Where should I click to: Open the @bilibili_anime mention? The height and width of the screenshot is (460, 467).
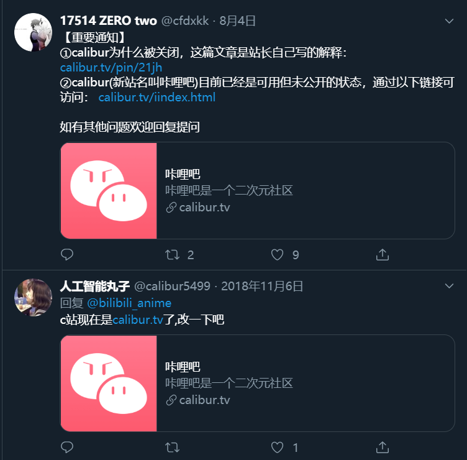click(129, 303)
